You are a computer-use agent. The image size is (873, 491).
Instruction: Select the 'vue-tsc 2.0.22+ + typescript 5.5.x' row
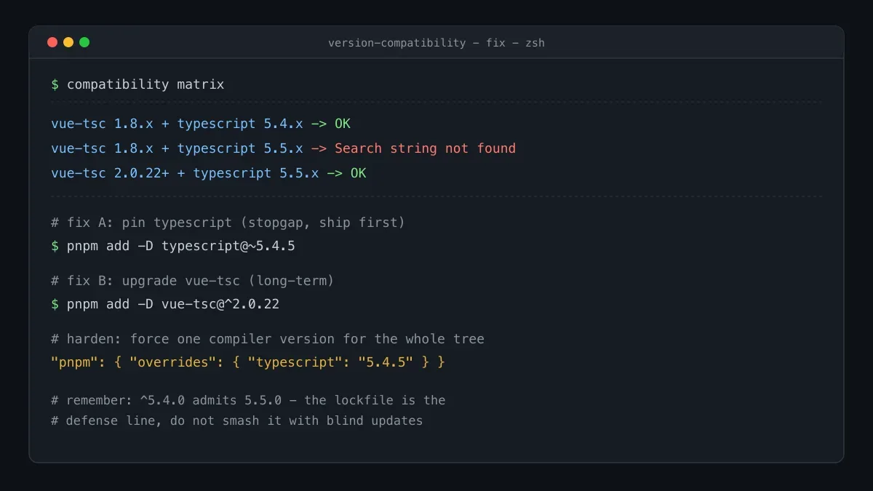pyautogui.click(x=209, y=173)
